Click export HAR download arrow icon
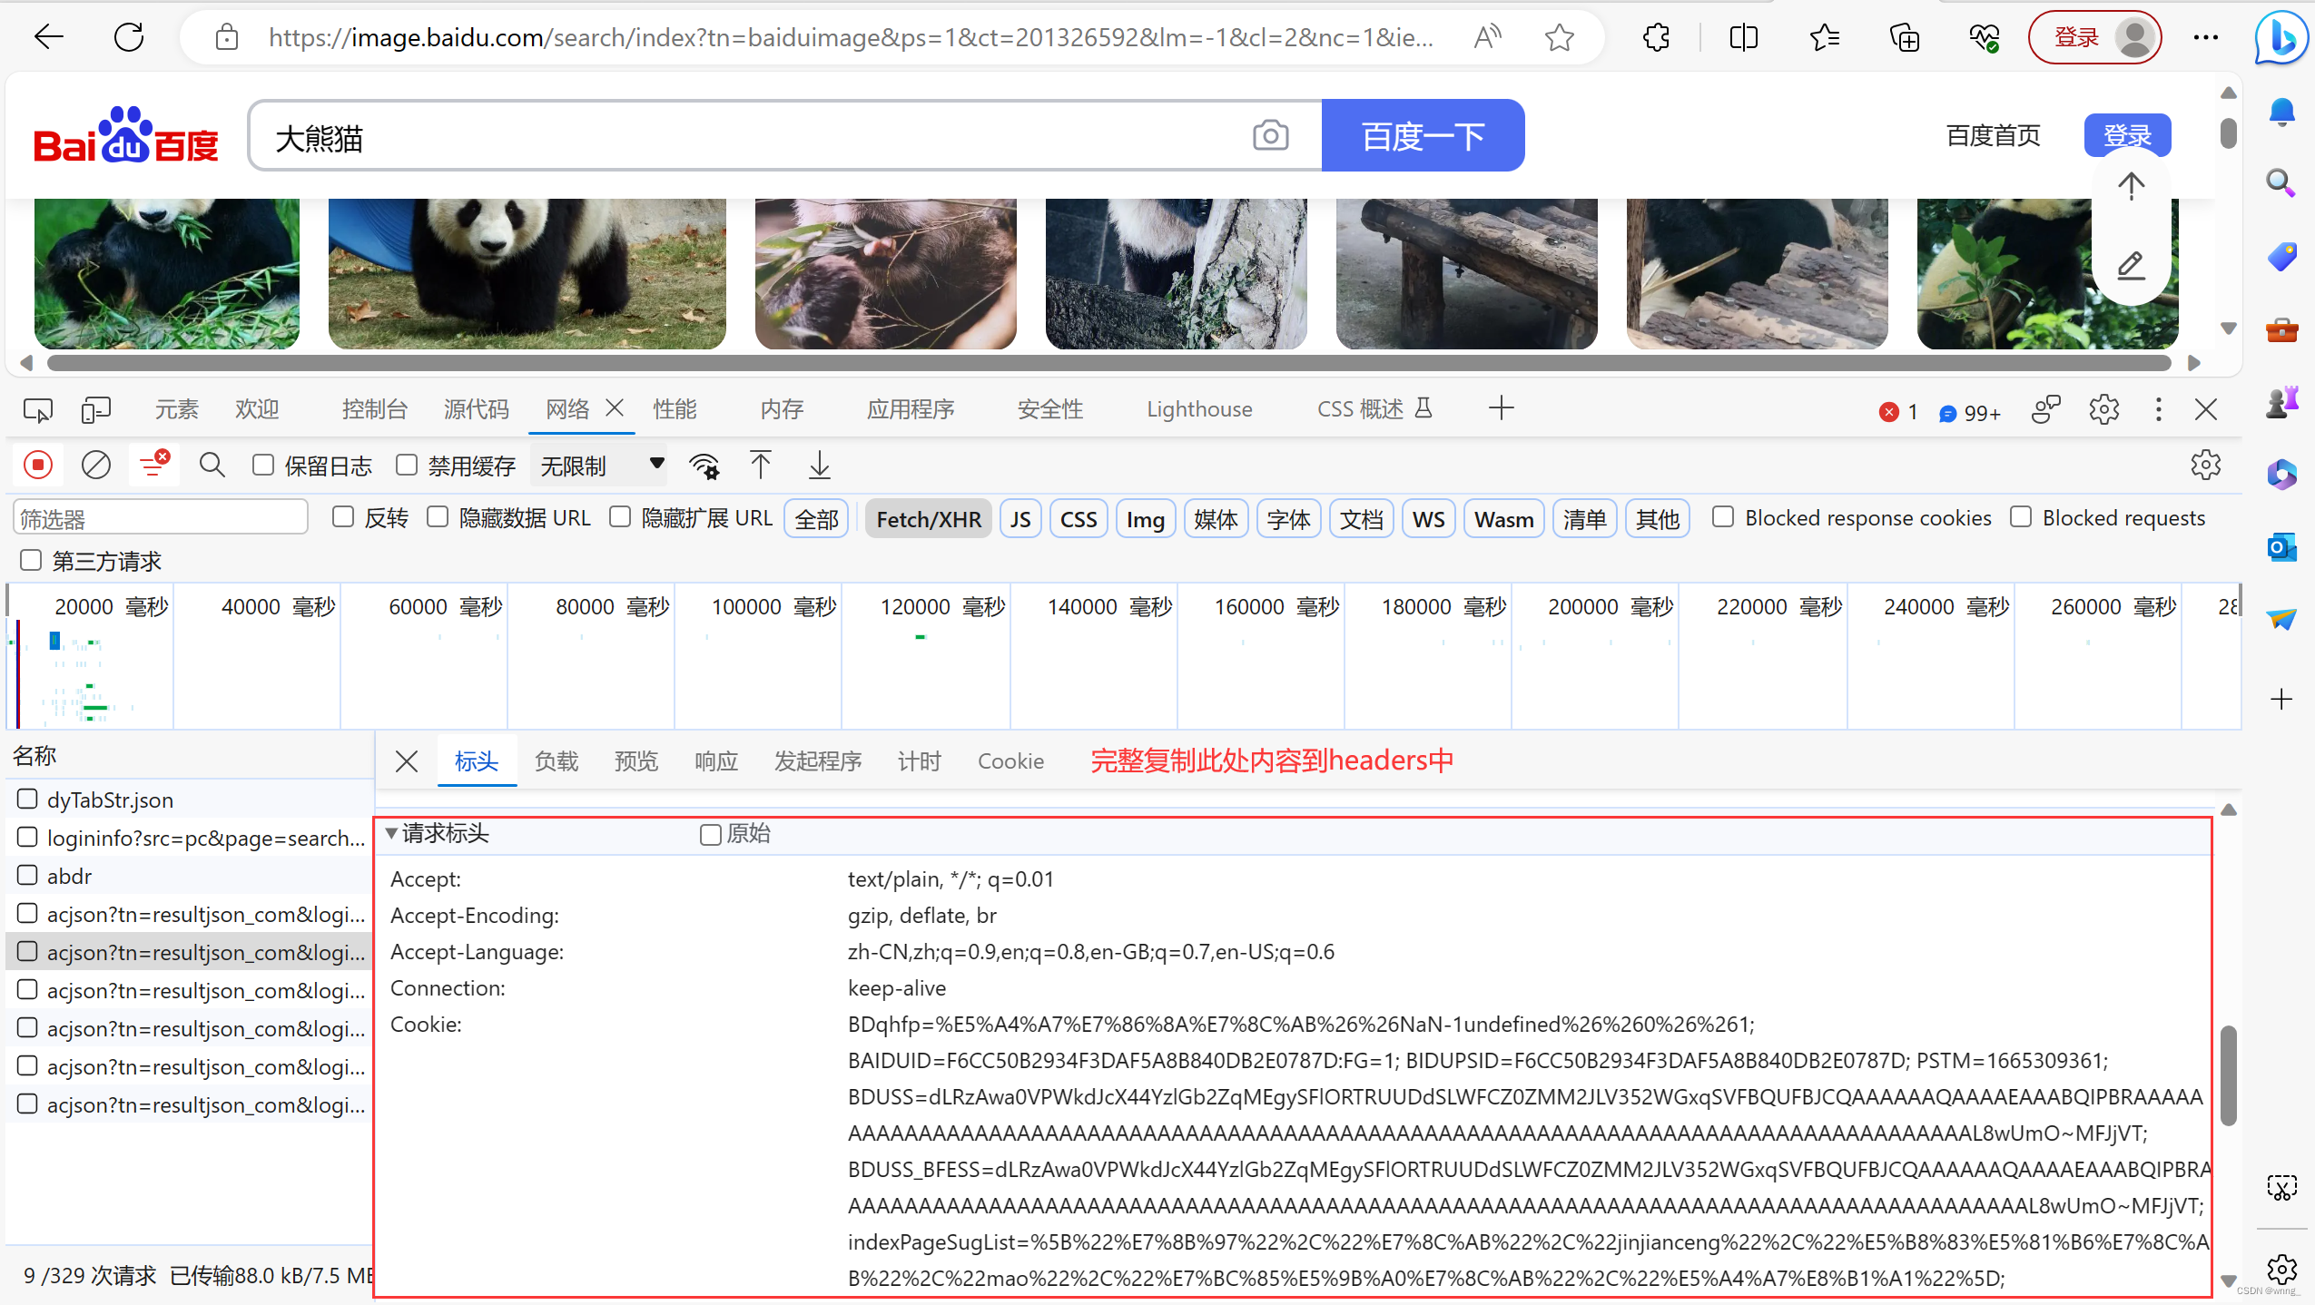This screenshot has height=1305, width=2315. pyautogui.click(x=819, y=466)
